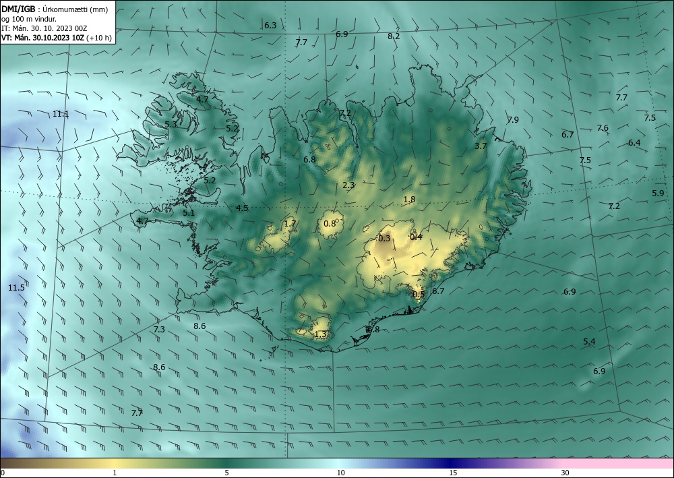Viewport: 674px width, 478px height.
Task: Click the 7.6 value label
Action: (x=603, y=127)
